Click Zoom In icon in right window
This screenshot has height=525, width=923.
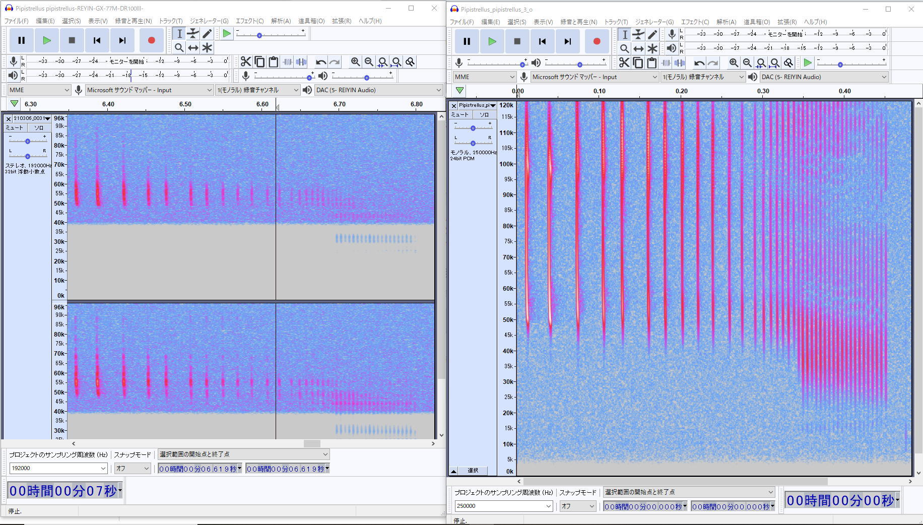[x=734, y=62]
